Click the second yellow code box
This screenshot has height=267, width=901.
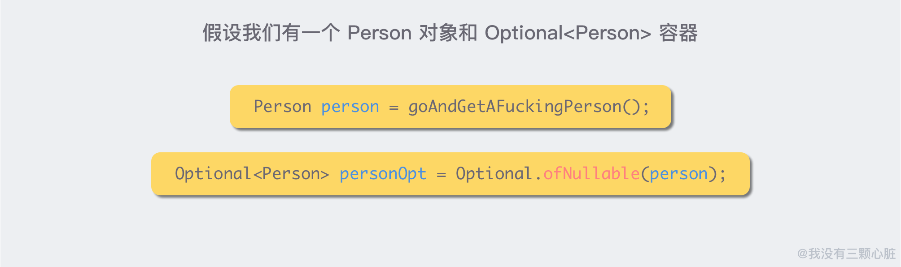pyautogui.click(x=450, y=174)
